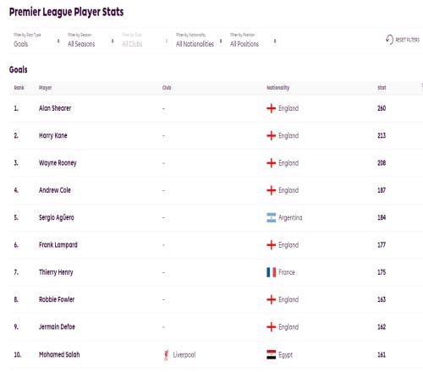Click the Liverpool club crest icon

click(167, 355)
